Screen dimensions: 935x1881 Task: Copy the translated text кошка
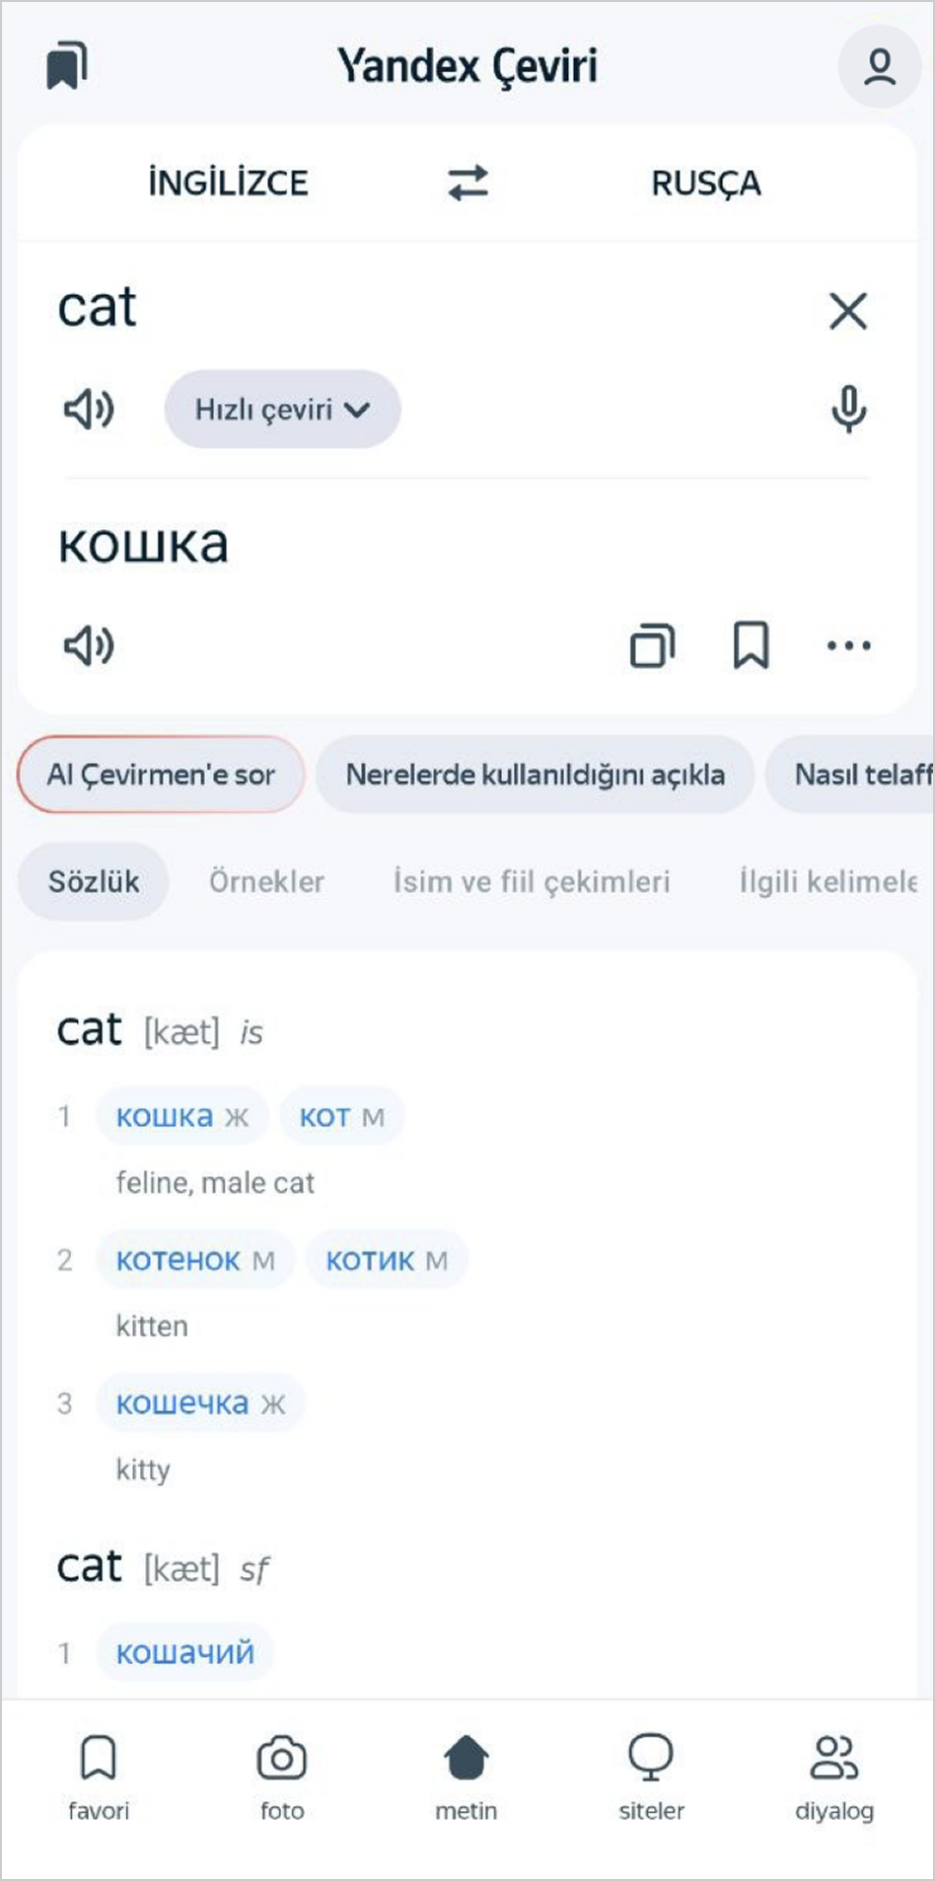click(x=652, y=646)
